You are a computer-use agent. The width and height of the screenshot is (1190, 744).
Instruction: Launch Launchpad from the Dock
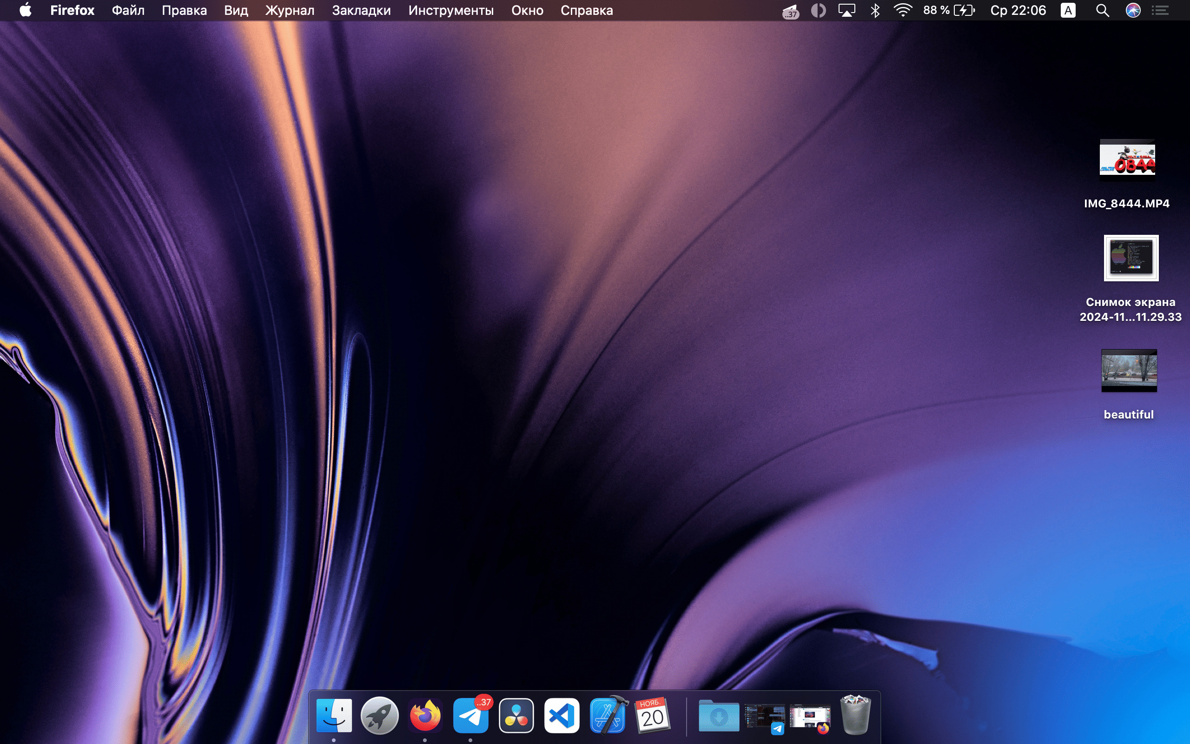coord(379,716)
